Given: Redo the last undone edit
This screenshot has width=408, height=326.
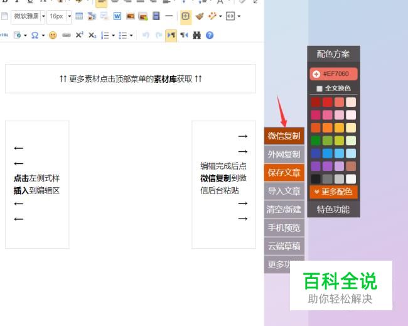Looking at the screenshot, I should point(158,35).
